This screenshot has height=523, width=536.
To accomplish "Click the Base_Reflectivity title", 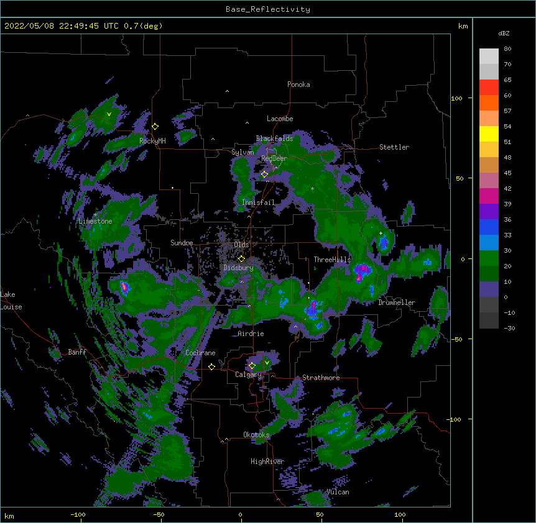I will point(268,9).
